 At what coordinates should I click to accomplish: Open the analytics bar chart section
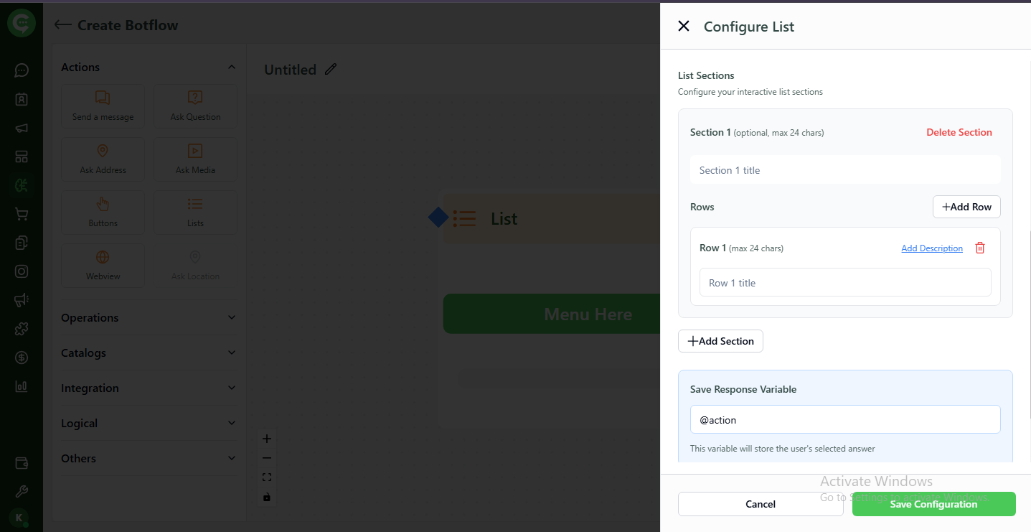pos(21,386)
